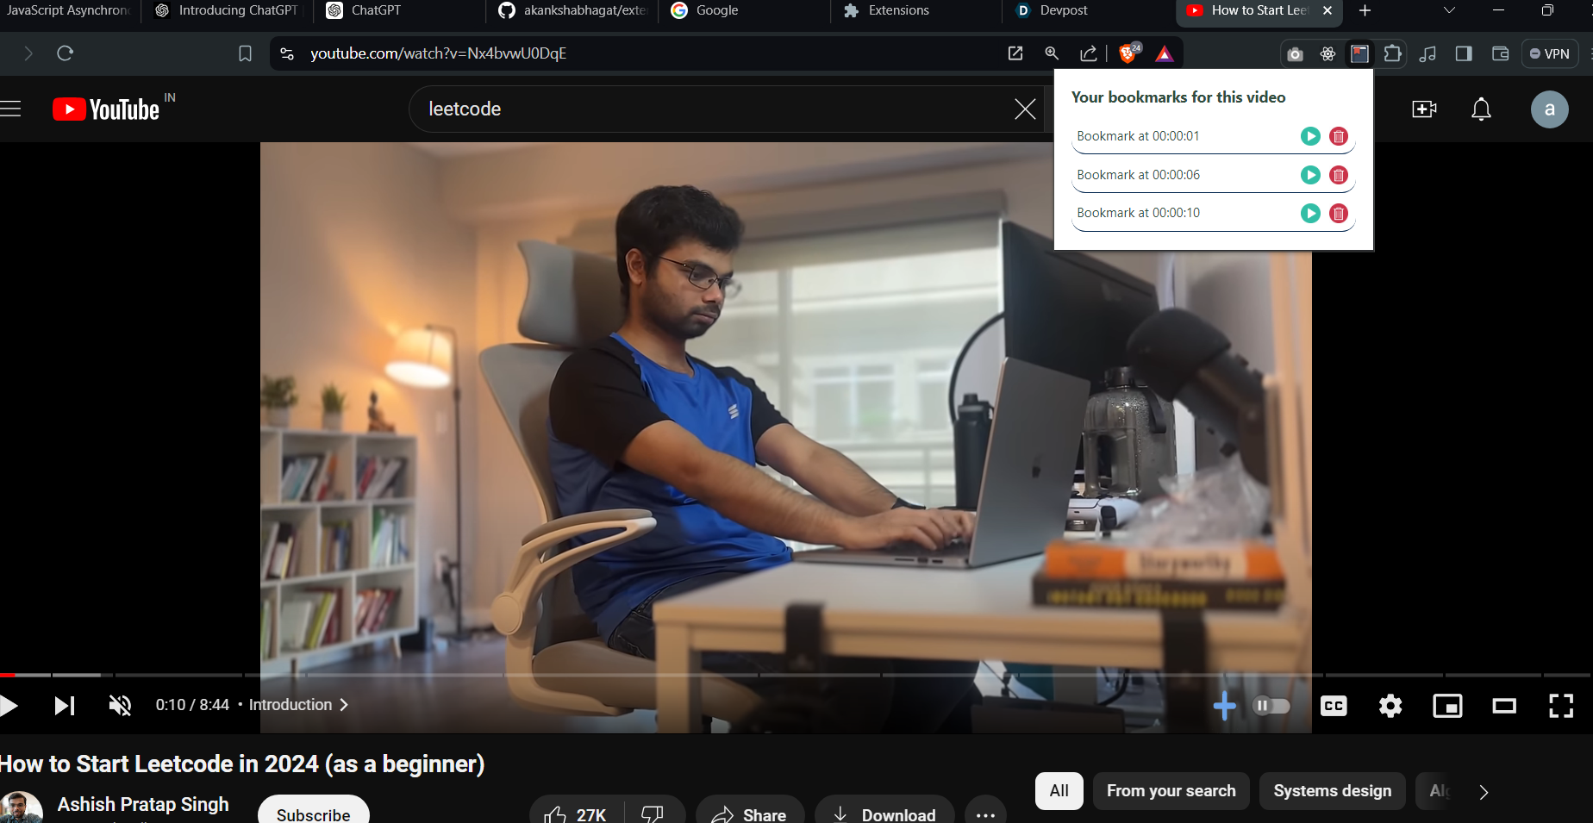Add a bookmark with the blue plus icon

(x=1224, y=706)
